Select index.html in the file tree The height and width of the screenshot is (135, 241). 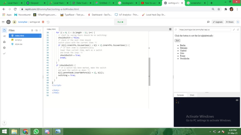coord(25,36)
